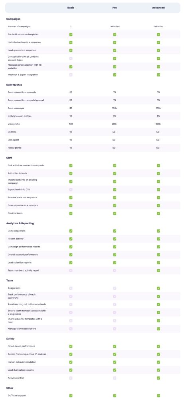The image size is (184, 410).
Task: Click Pro checkmark for Webhook & Zapier integration
Action: click(115, 75)
